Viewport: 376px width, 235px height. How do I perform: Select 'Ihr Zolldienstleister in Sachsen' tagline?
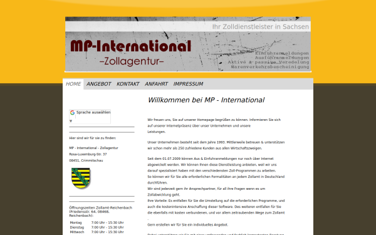261,26
